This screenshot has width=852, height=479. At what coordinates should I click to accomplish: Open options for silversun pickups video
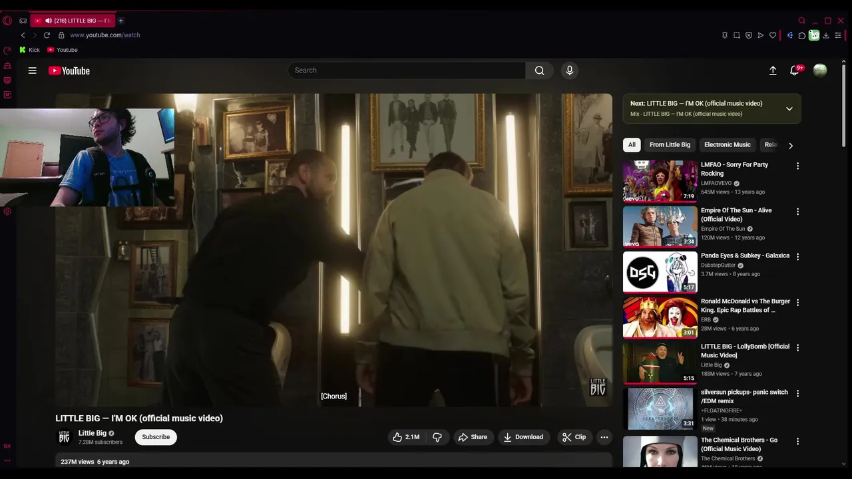(x=797, y=393)
